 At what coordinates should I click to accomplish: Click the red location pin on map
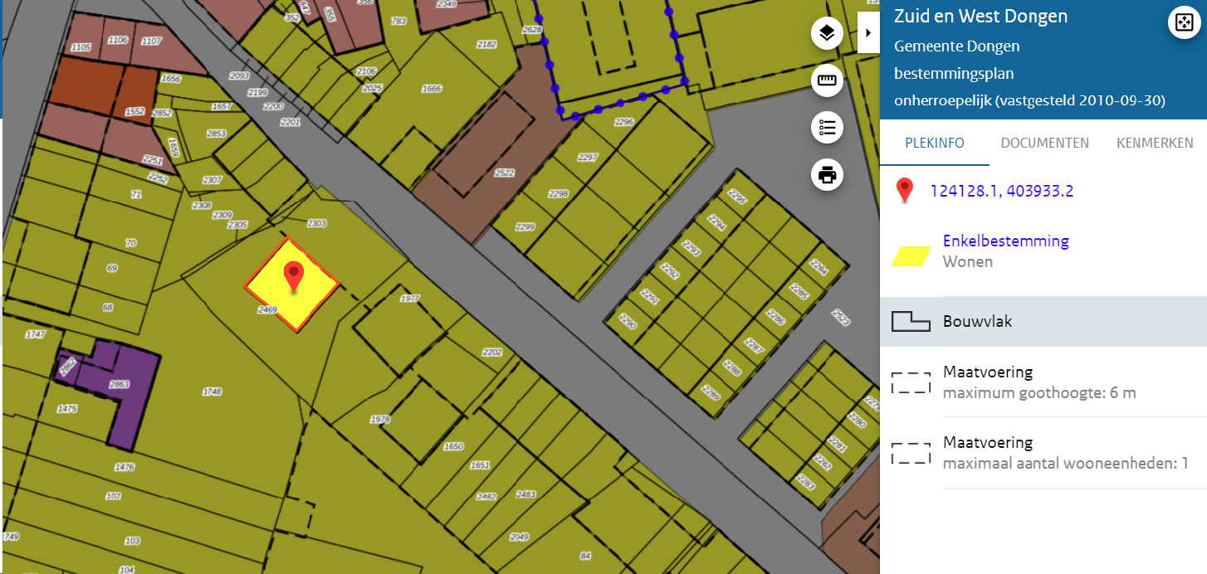tap(293, 276)
